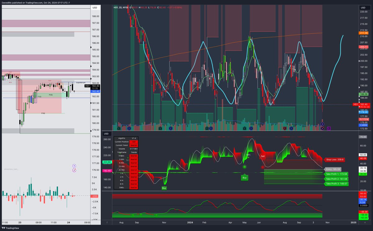Click the purple E earnings marker on 2D chart
Viewport: 373px width, 231px height.
329,128
